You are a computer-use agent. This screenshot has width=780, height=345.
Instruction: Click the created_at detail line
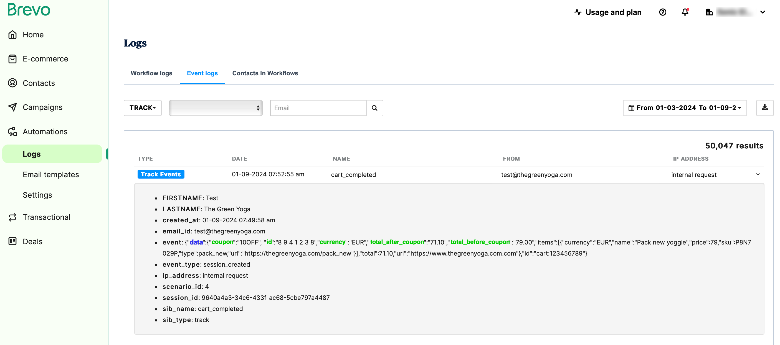219,220
